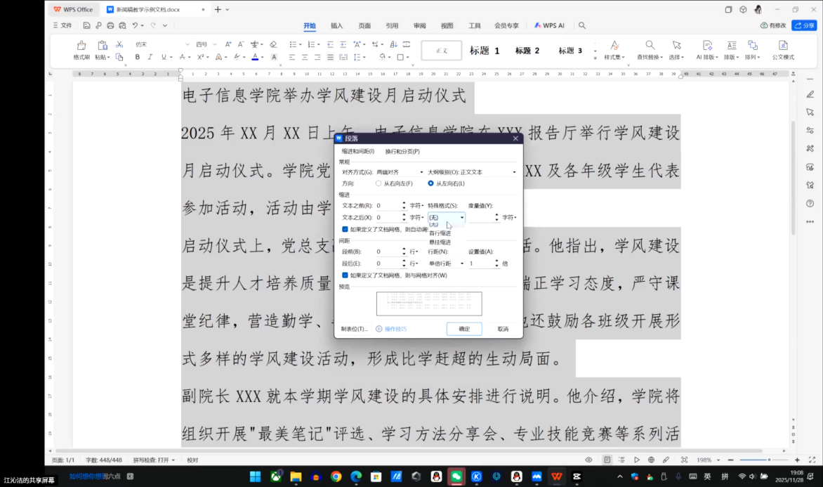Uncheck the 与网格对齐 checkbox

coord(345,275)
